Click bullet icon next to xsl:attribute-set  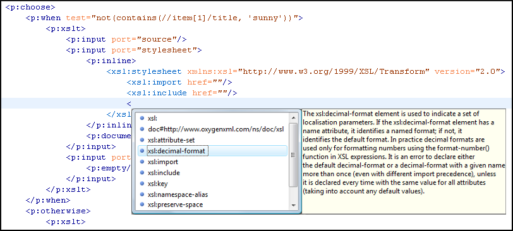coord(142,140)
